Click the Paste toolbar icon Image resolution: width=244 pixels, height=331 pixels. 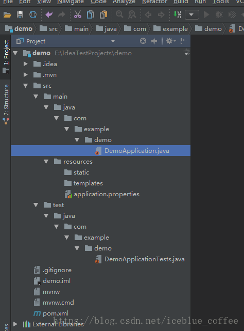coord(103,14)
